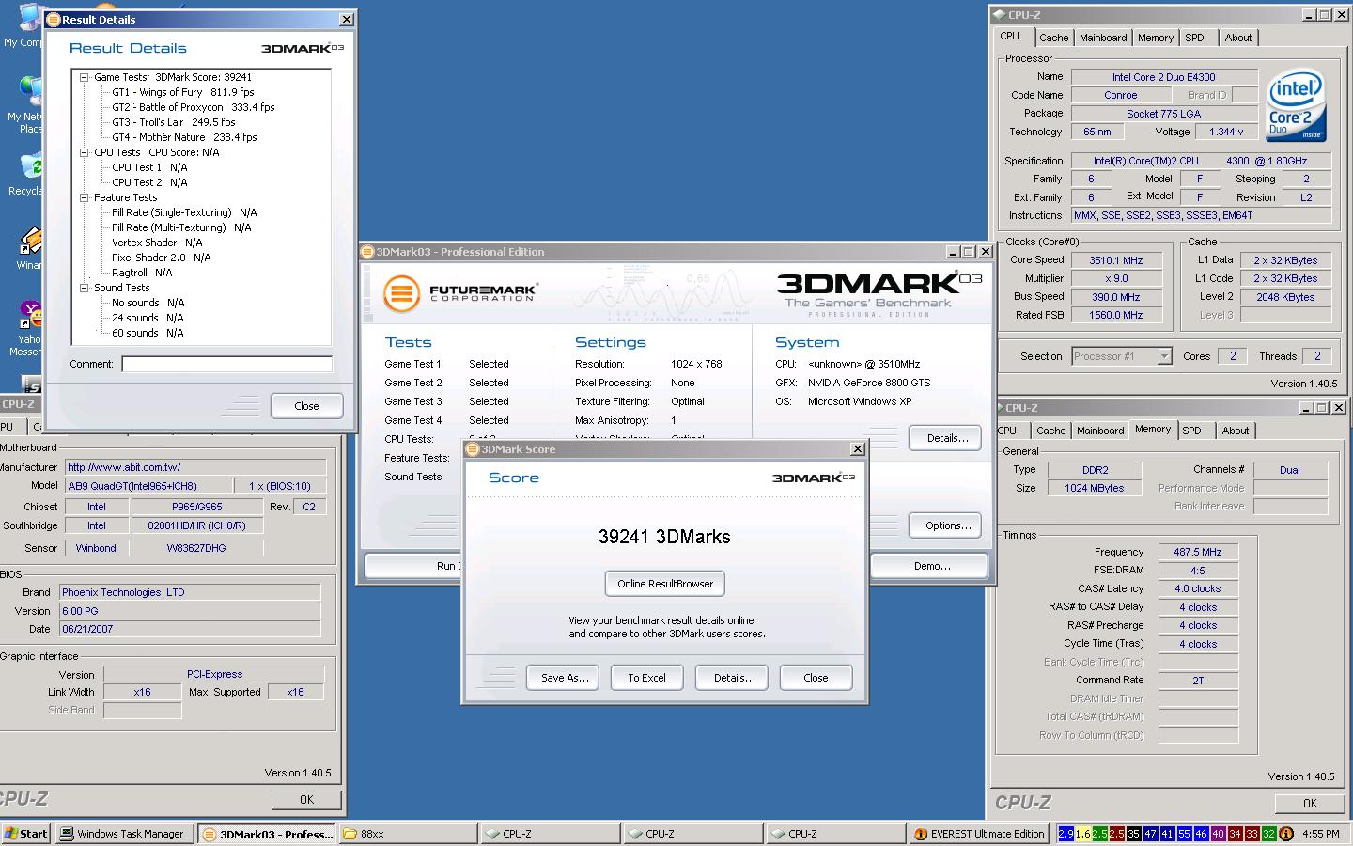Click the green 32 tray sensor reading
This screenshot has height=846, width=1353.
tap(1268, 834)
